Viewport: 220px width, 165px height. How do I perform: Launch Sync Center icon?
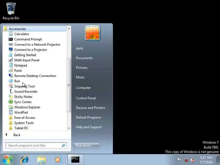coord(11,102)
